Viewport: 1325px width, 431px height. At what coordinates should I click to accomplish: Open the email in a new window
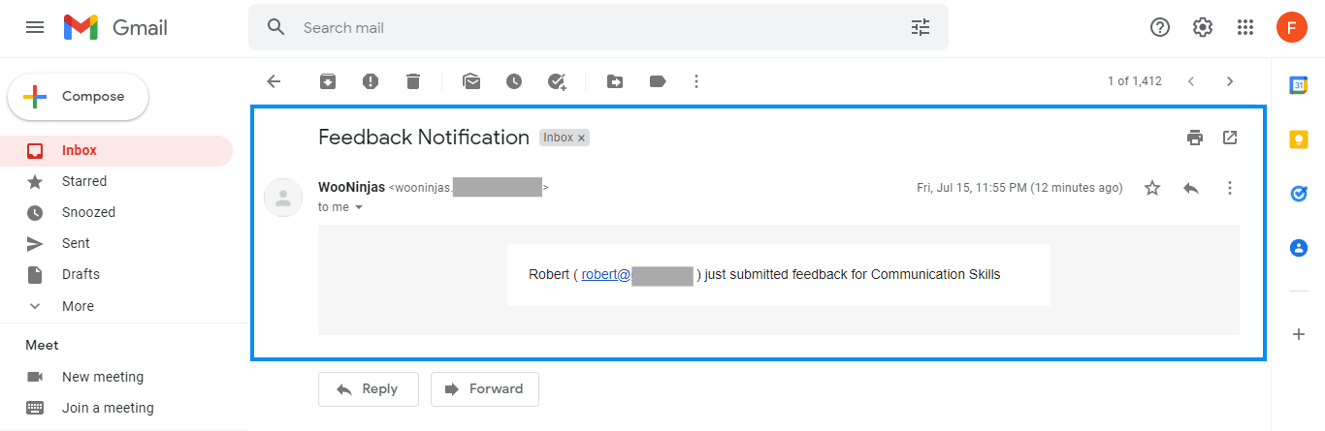pos(1230,138)
